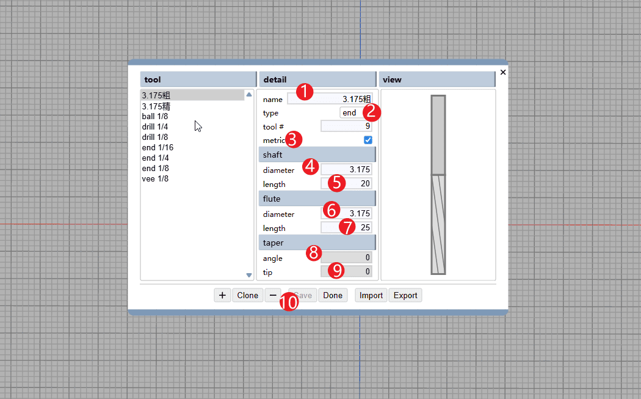Select 'drill 1/4' tool entry
The image size is (641, 399).
point(154,126)
